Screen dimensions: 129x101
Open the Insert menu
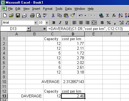coord(36,9)
